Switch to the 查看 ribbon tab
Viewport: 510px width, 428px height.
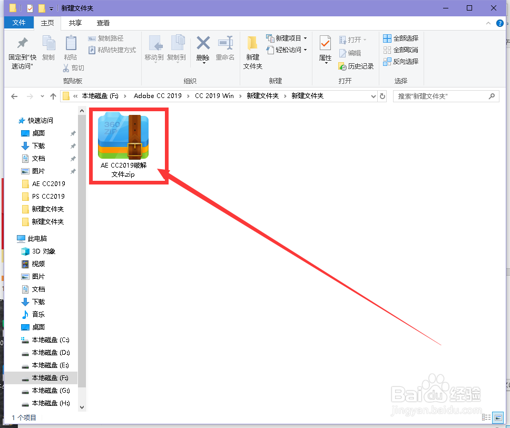(x=103, y=23)
